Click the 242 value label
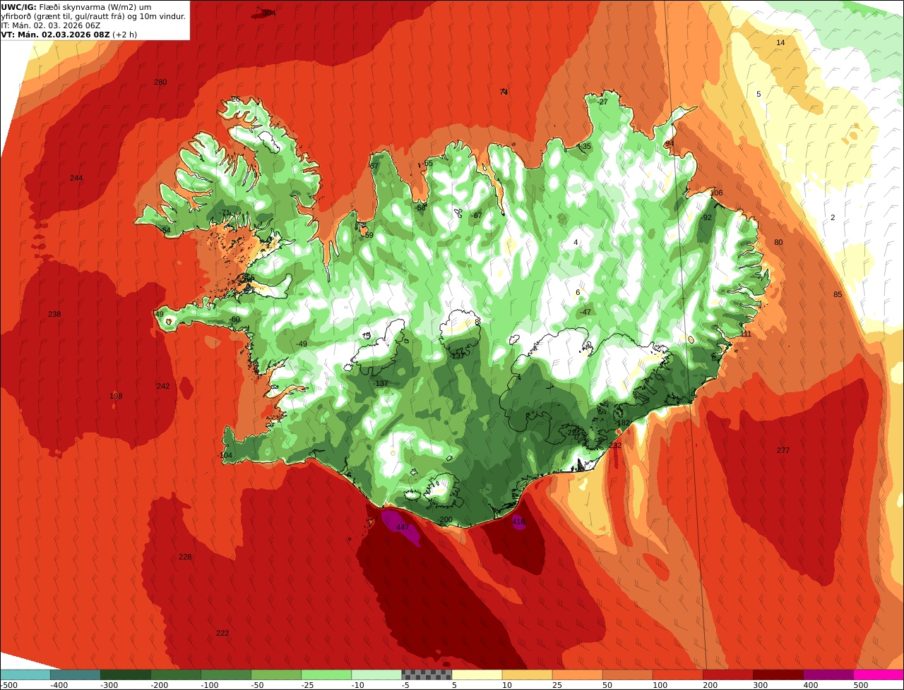Viewport: 904px width, 690px height. click(x=163, y=386)
